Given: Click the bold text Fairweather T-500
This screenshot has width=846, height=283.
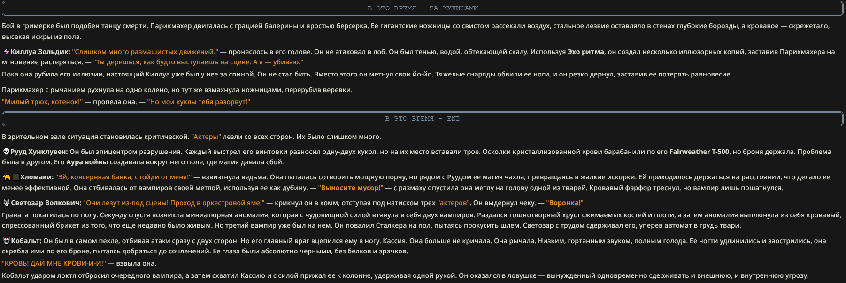Looking at the screenshot, I should [x=699, y=152].
